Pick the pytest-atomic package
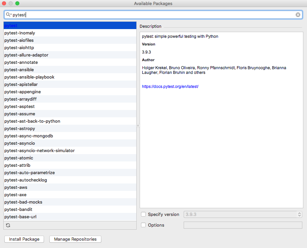 coord(70,158)
